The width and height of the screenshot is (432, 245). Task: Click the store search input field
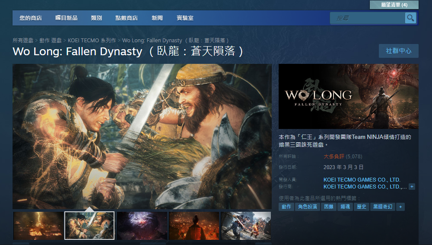click(x=368, y=18)
